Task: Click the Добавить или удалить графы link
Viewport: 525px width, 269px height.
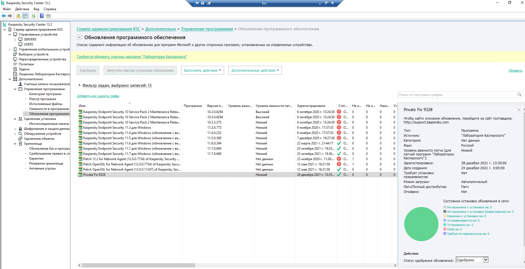Action: tap(98, 96)
